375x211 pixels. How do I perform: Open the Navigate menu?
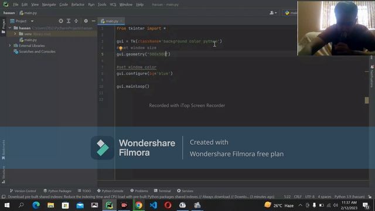point(49,5)
